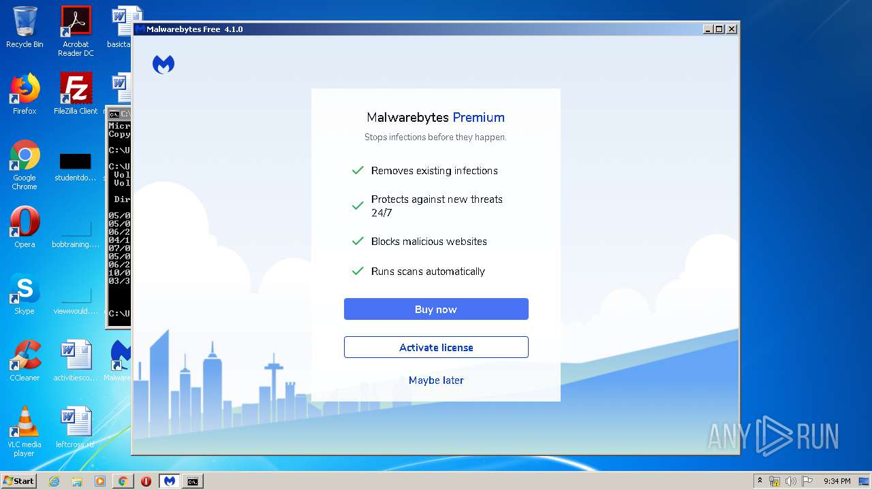This screenshot has height=490, width=872.
Task: Launch VLC media player from the desktop
Action: tap(25, 431)
